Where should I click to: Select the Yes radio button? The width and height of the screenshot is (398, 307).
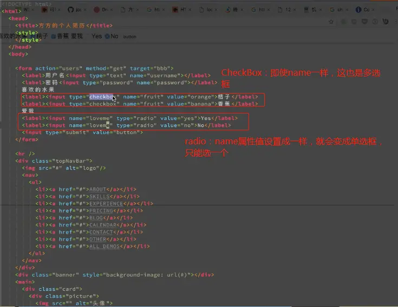[x=88, y=36]
